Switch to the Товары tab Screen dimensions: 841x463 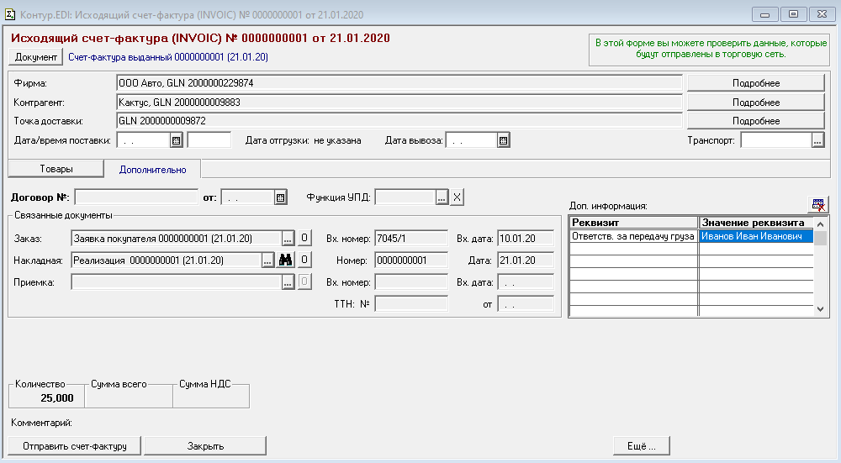tap(56, 169)
